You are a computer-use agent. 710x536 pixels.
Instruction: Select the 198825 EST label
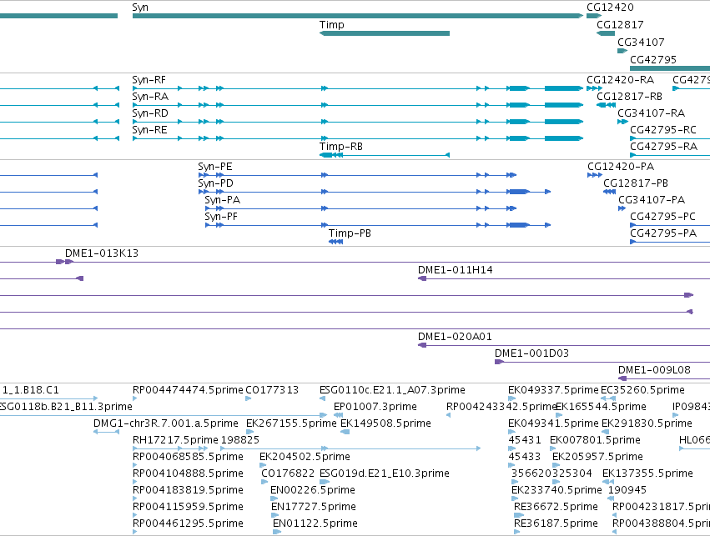(x=240, y=440)
